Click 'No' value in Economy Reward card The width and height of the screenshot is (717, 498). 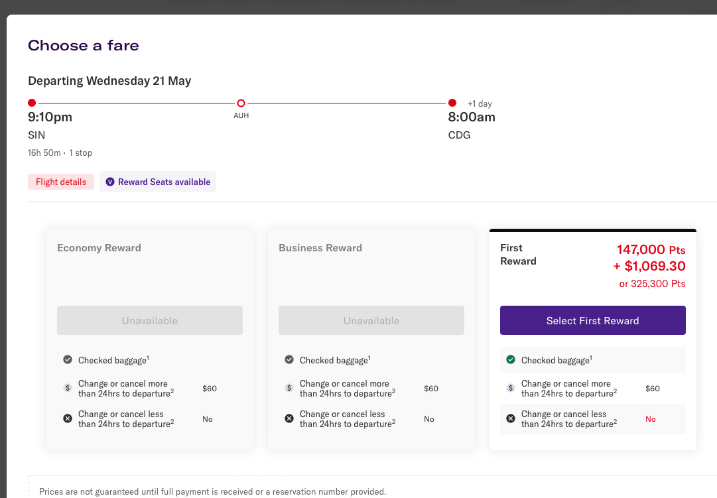(207, 419)
